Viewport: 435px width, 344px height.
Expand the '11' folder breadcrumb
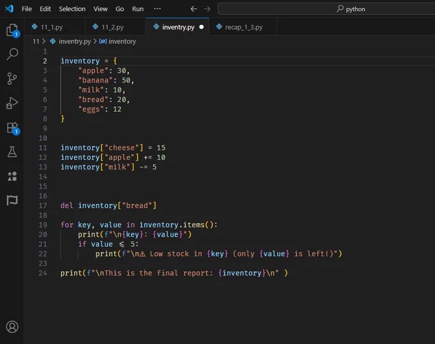click(36, 41)
